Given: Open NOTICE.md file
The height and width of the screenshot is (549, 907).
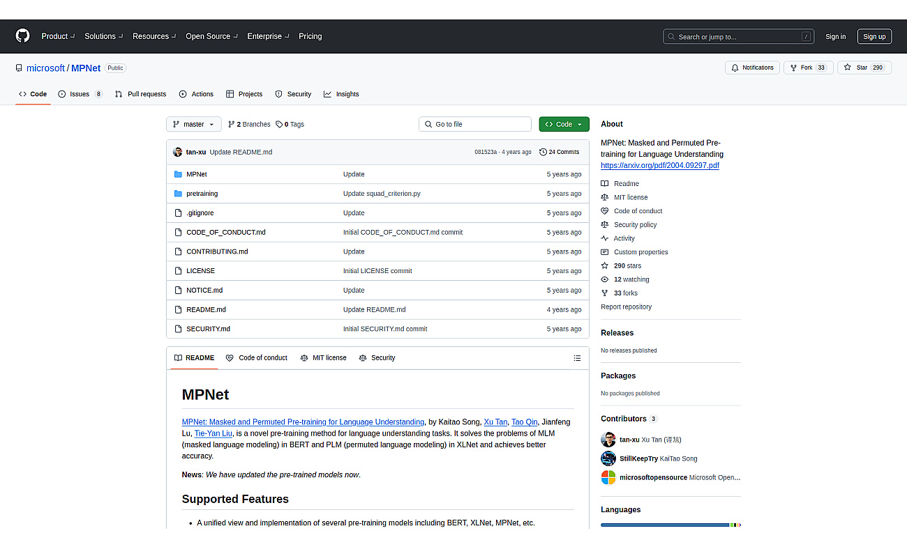Looking at the screenshot, I should tap(204, 290).
